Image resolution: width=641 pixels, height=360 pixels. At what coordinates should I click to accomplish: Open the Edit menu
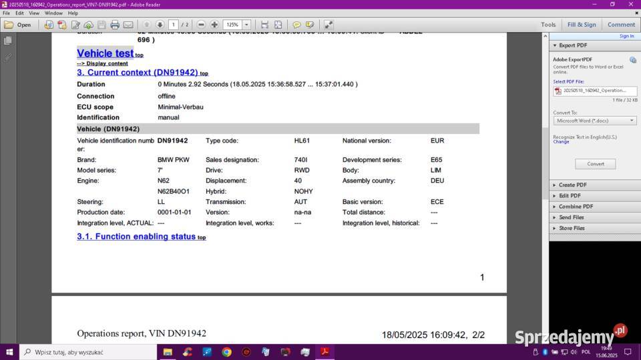click(19, 13)
